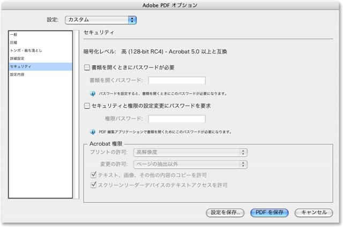Enable 書類を開くときにパスワードが必要 checkbox
The height and width of the screenshot is (227, 343).
click(87, 67)
